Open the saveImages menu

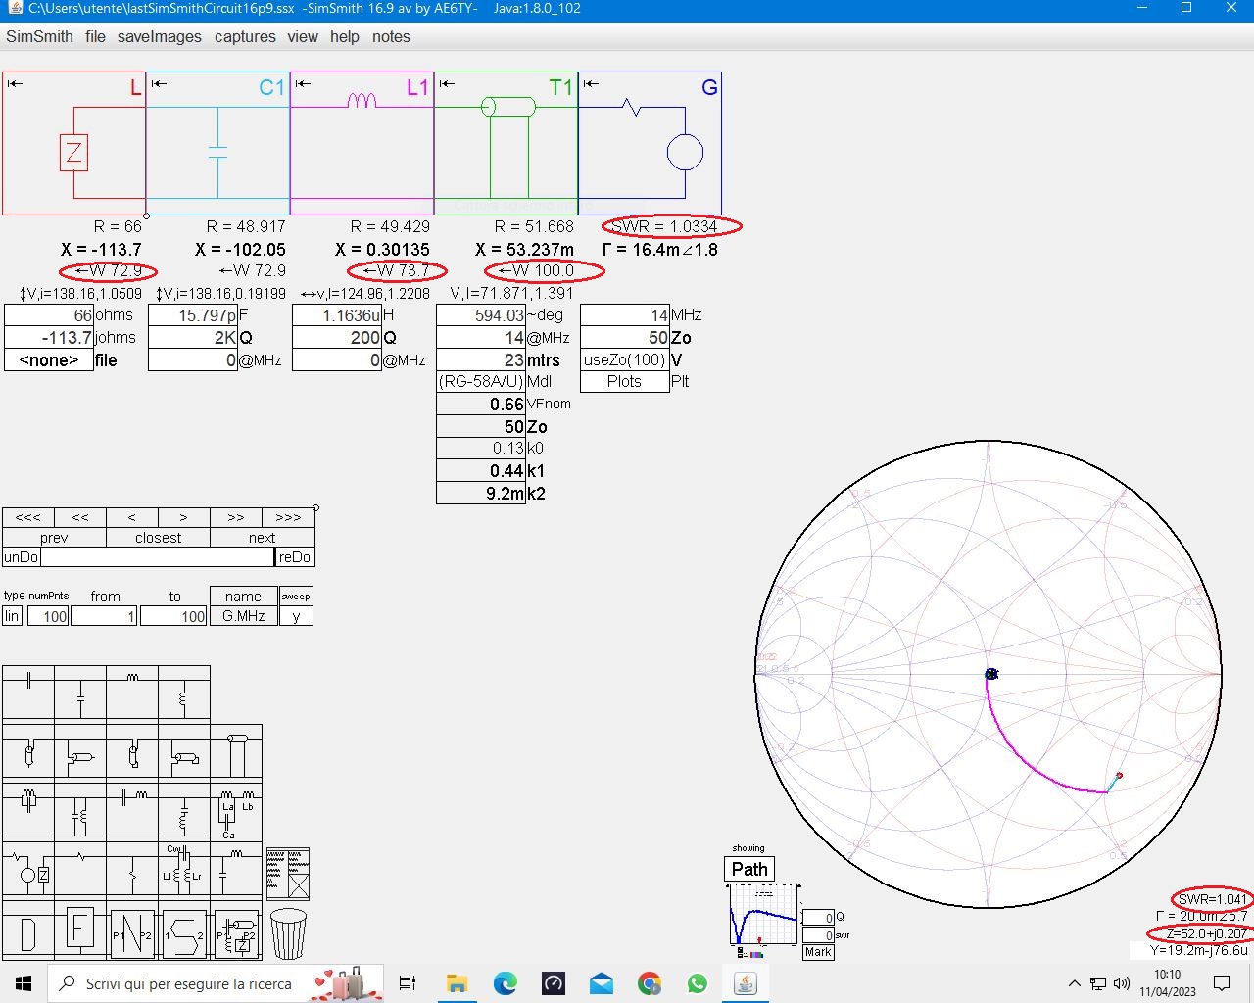point(160,36)
